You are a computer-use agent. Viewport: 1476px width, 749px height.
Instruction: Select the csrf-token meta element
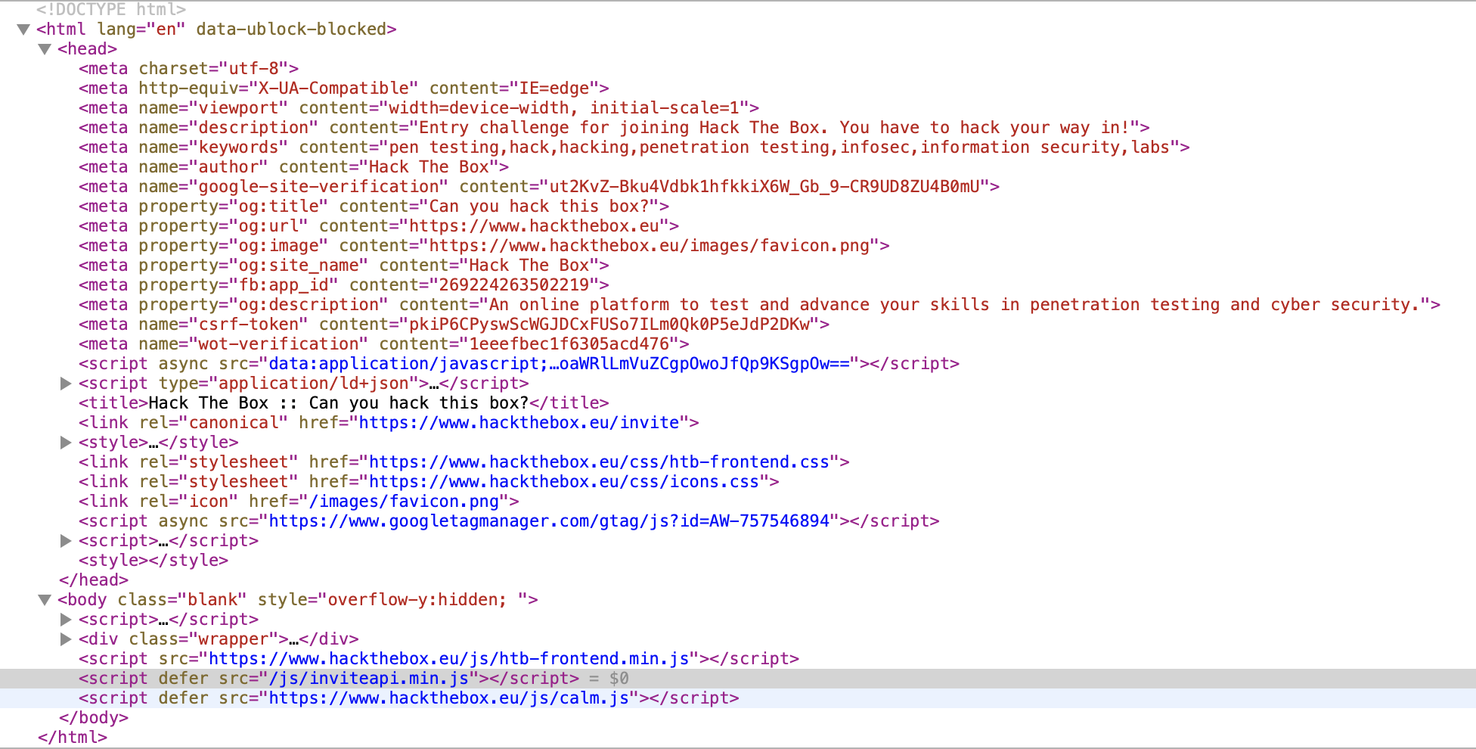[x=454, y=325]
